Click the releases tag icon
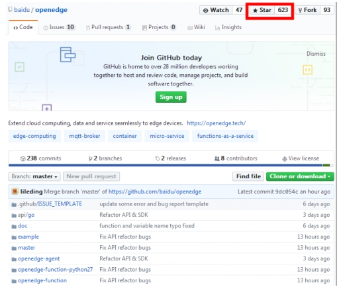Screen dimensions: 337x287 pos(158,158)
